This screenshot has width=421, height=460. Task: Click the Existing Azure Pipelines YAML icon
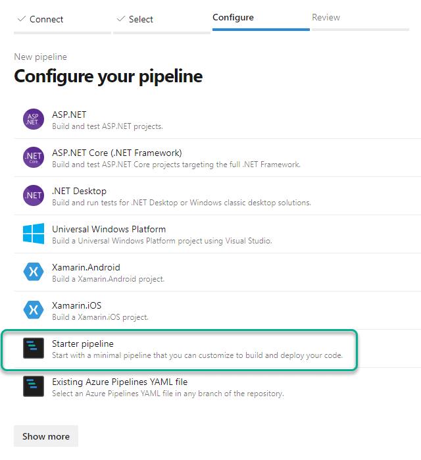(x=34, y=386)
